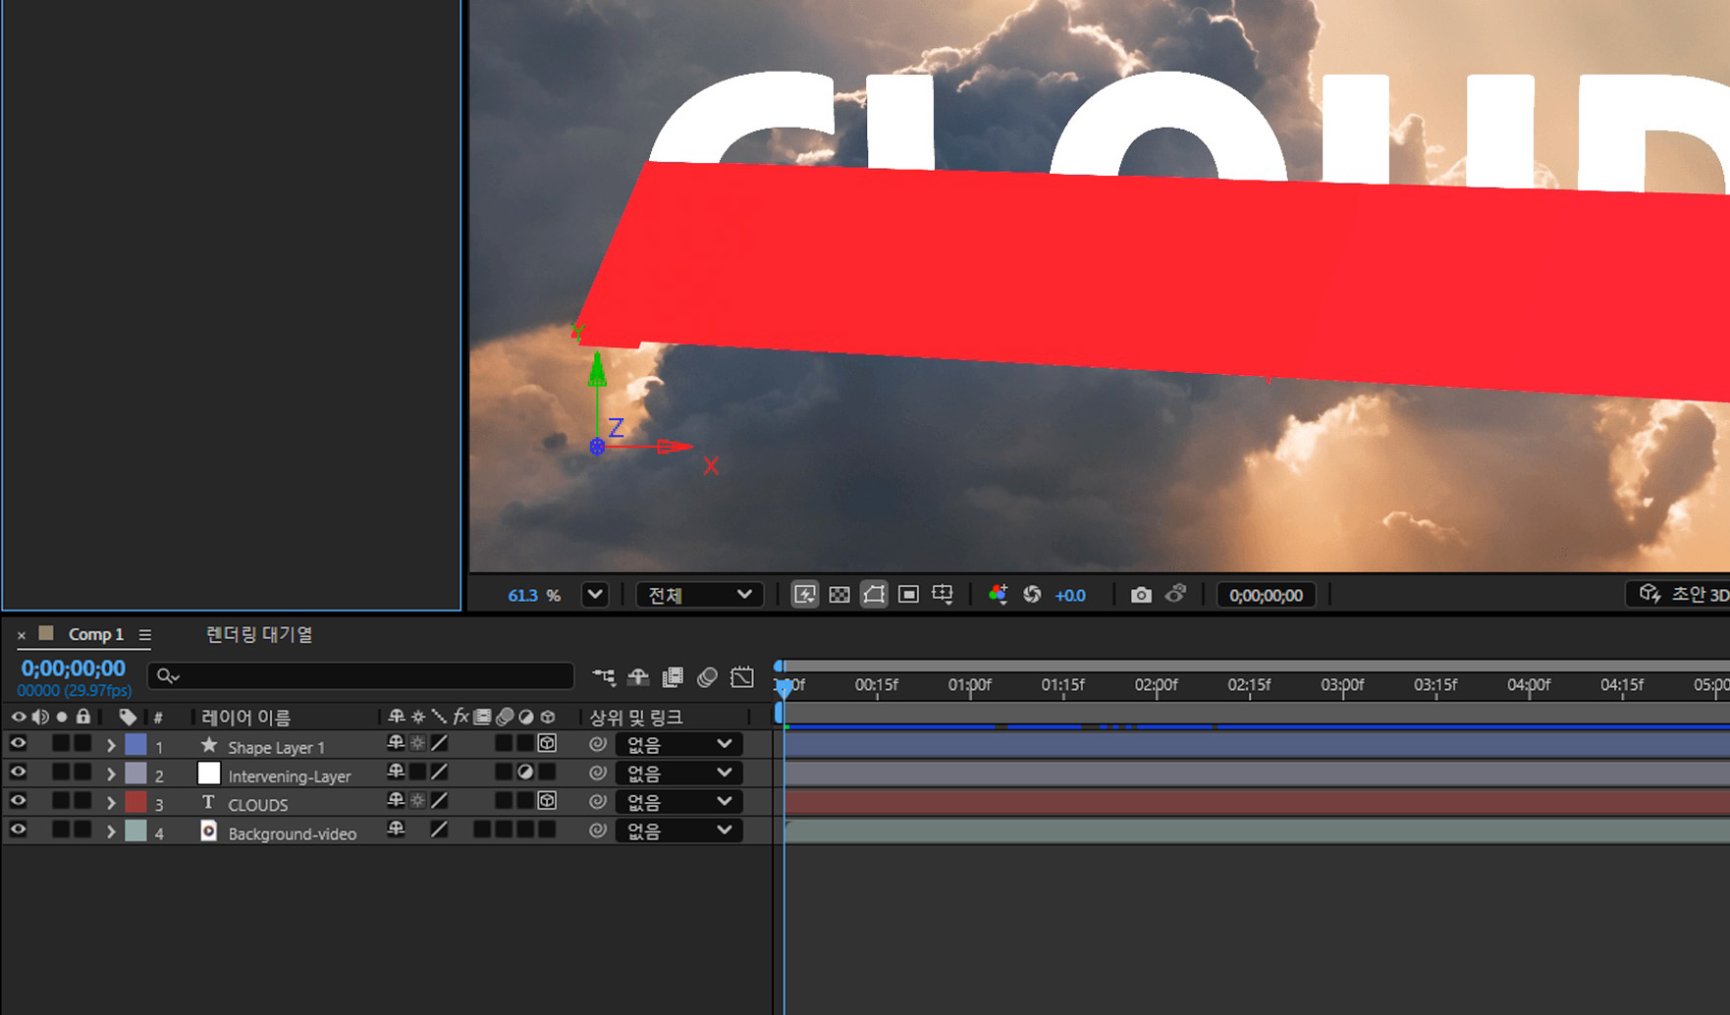Hide the Background-video layer with its eye icon
The image size is (1730, 1015).
18,829
